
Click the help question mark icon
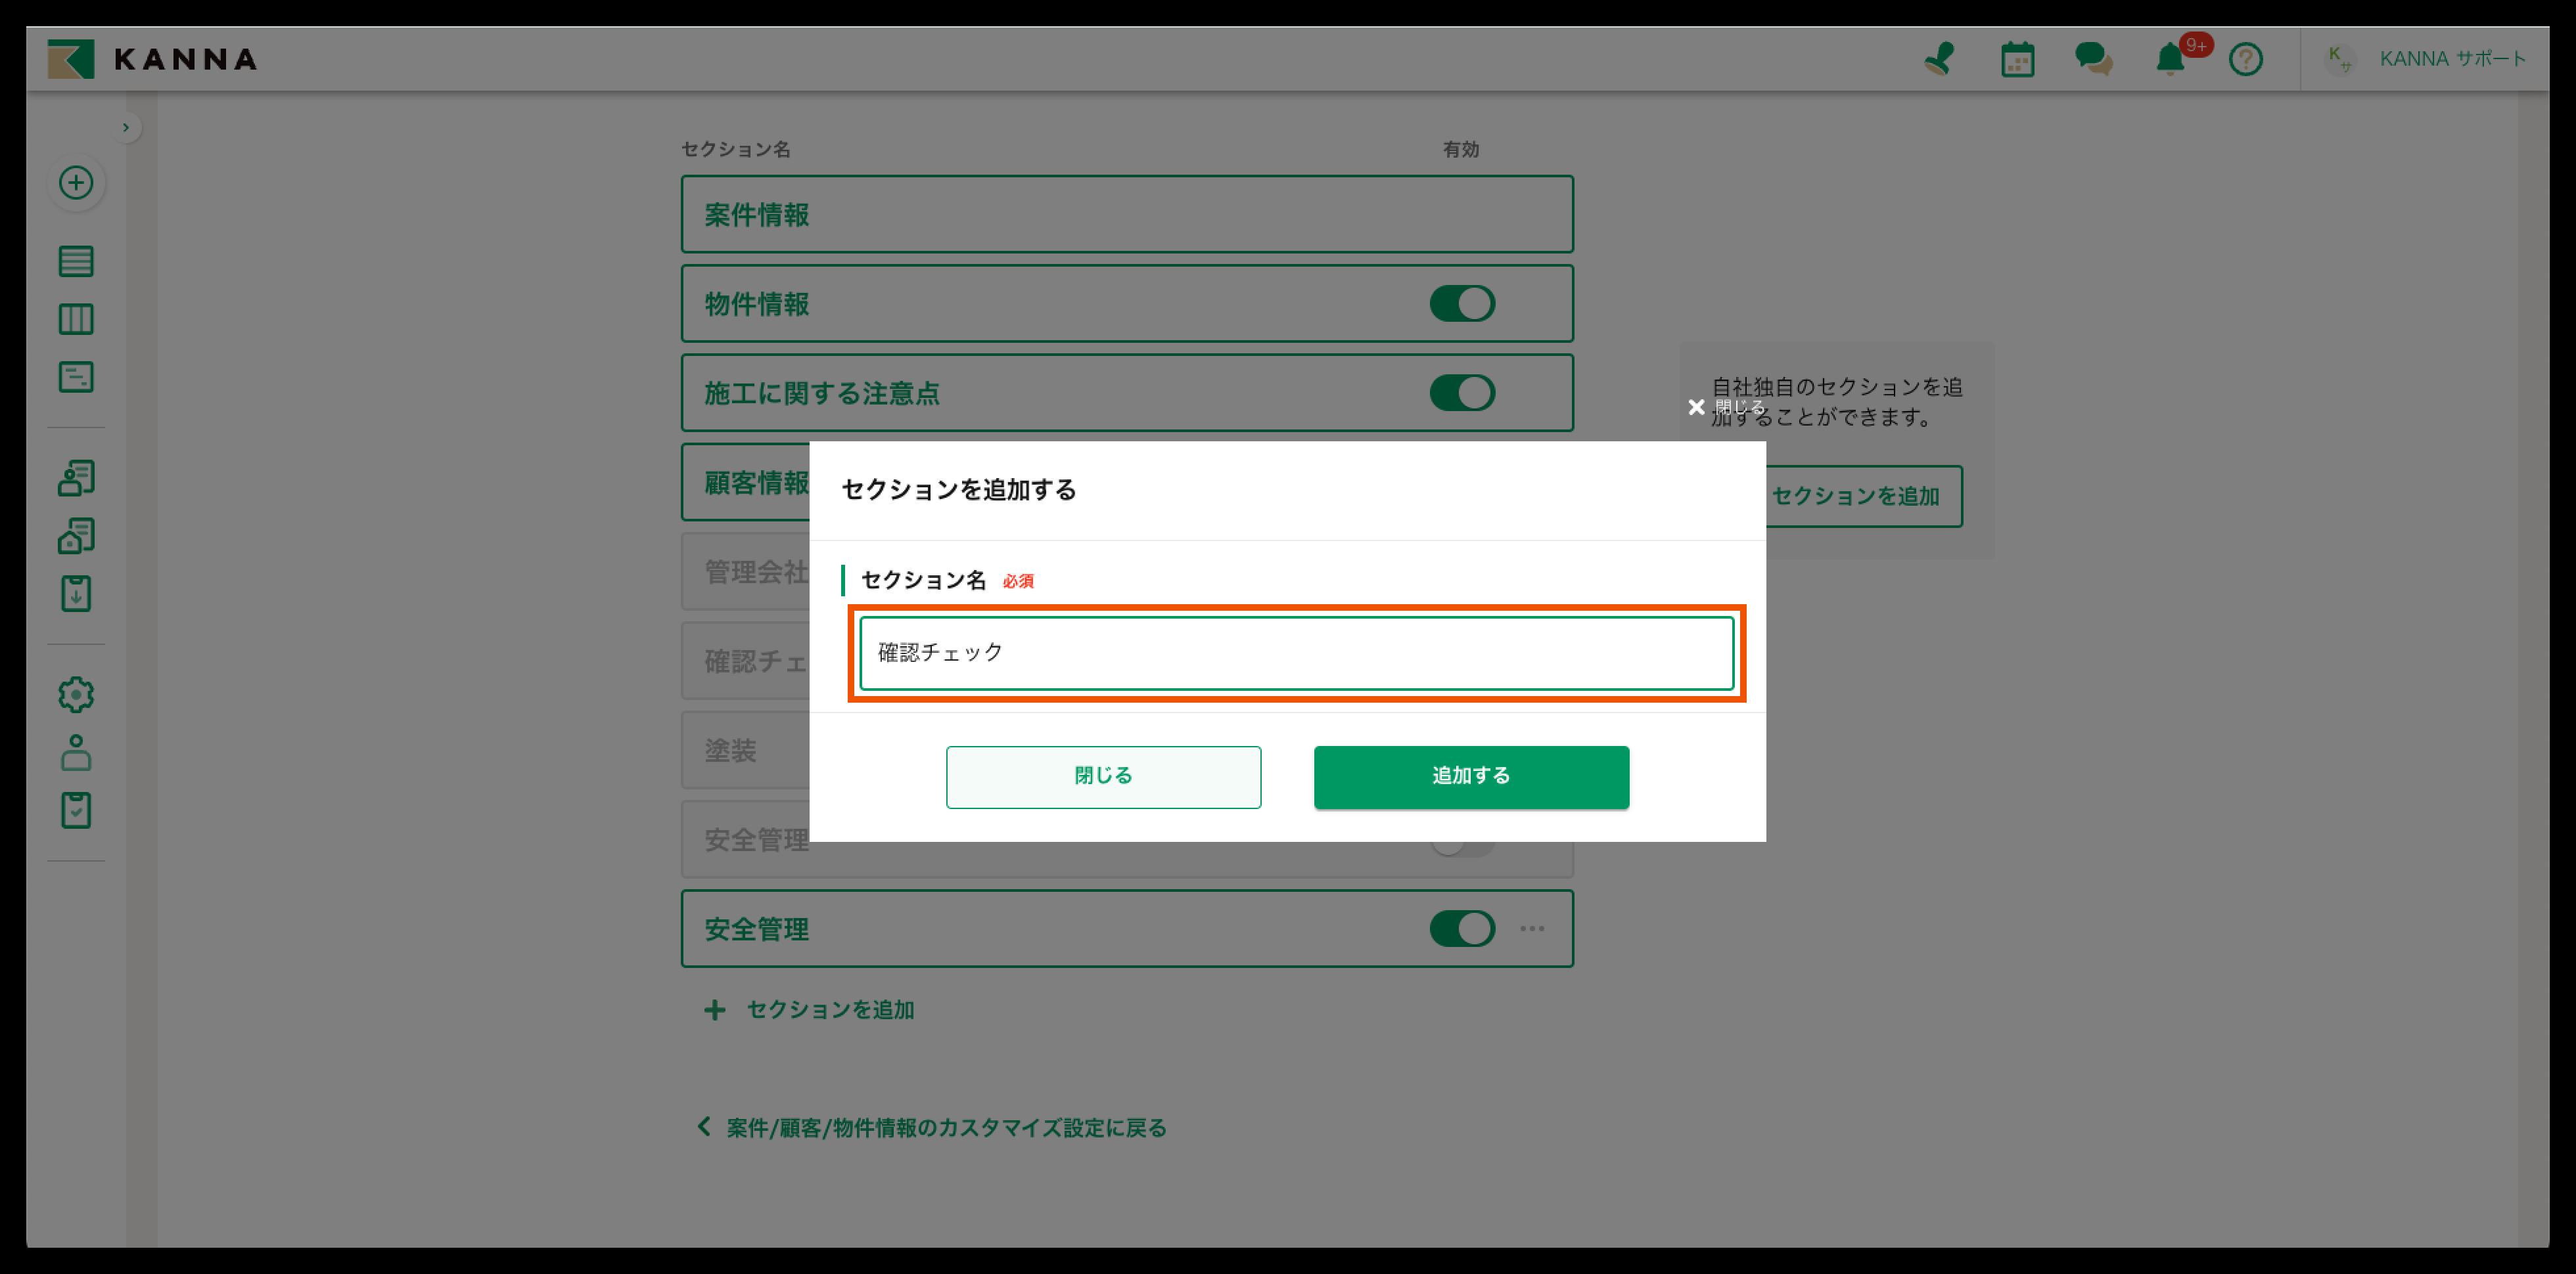pyautogui.click(x=2245, y=60)
